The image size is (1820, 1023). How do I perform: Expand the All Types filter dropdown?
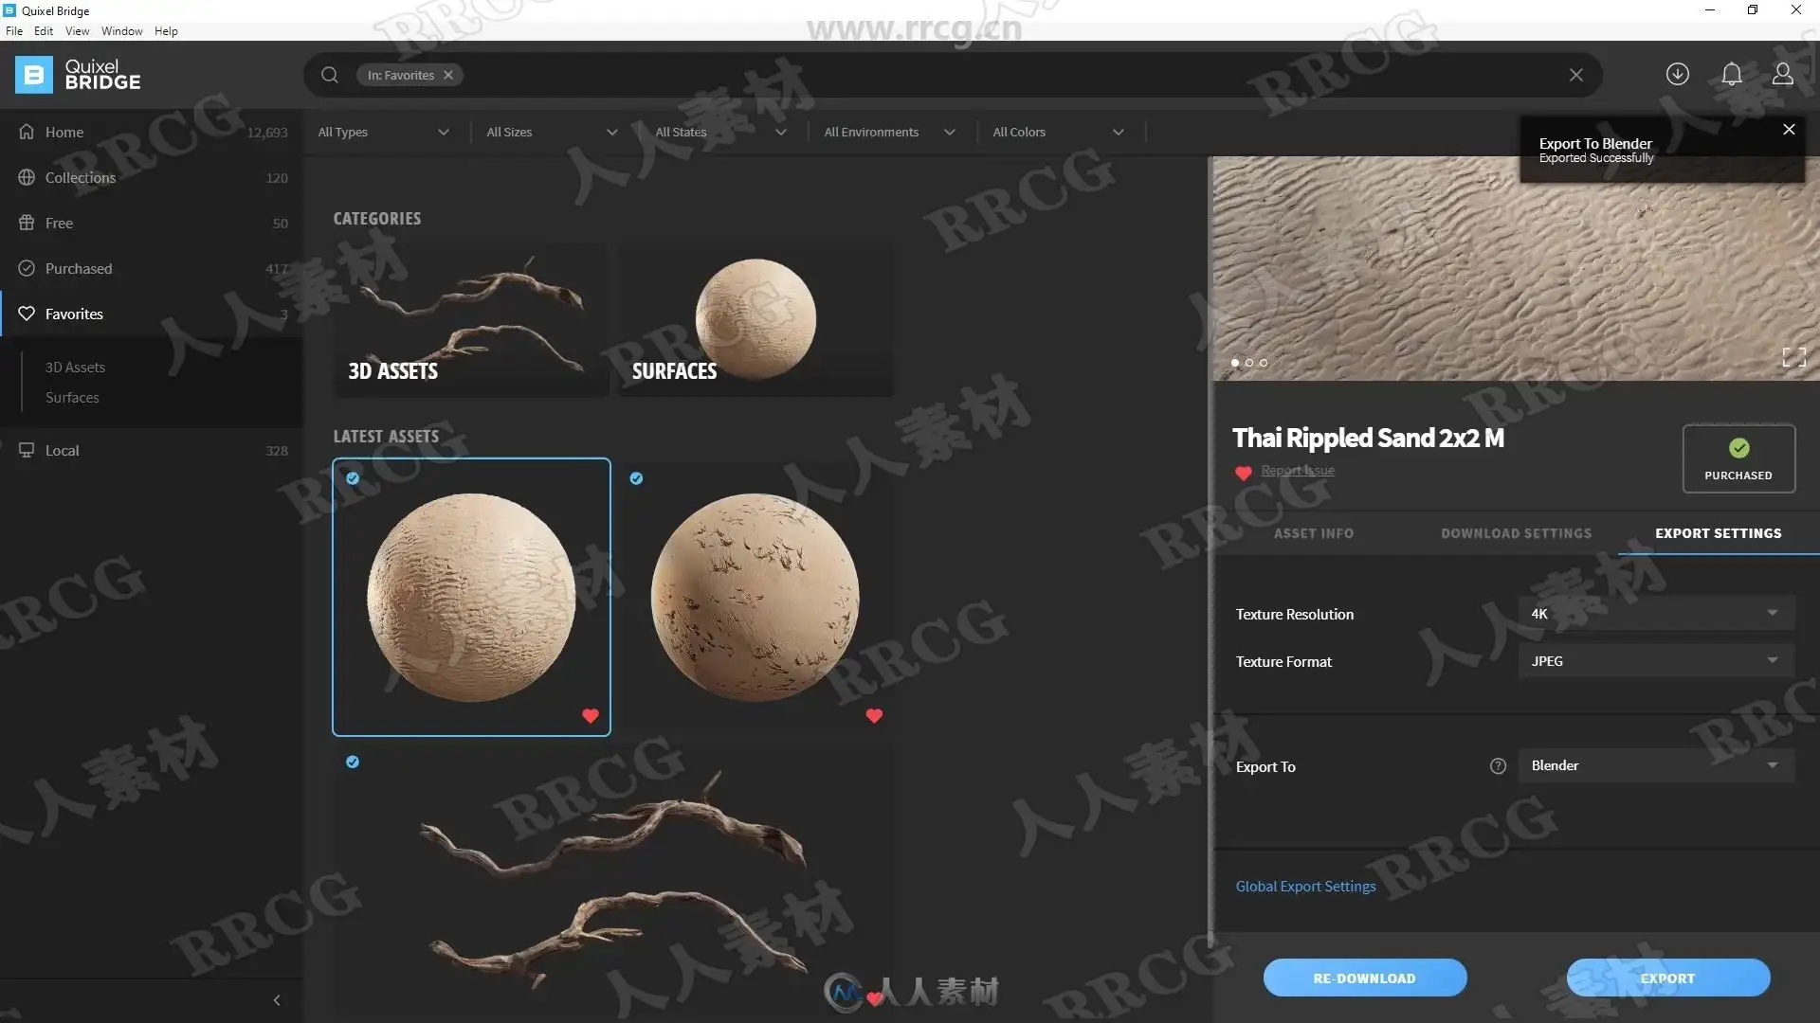[x=383, y=133]
